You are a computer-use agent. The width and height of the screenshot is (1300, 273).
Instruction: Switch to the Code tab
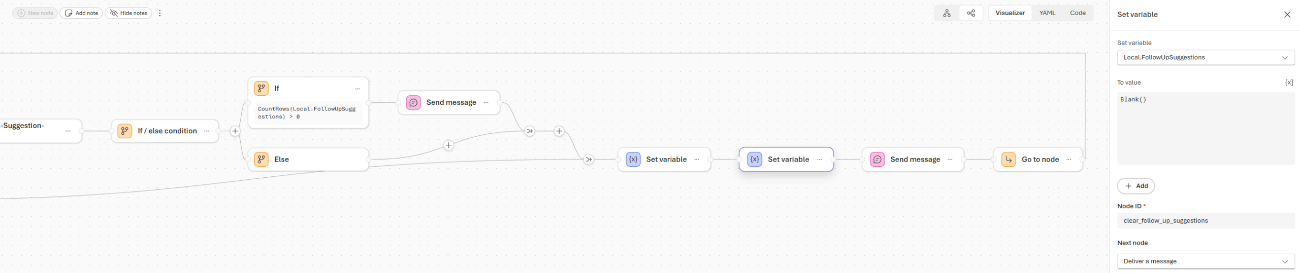click(x=1078, y=13)
